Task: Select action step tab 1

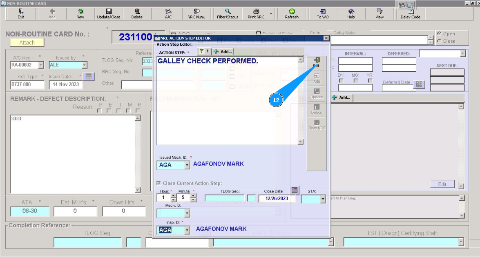Action: click(x=204, y=51)
